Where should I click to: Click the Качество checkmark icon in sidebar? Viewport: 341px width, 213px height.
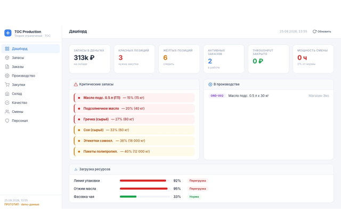(x=7, y=103)
